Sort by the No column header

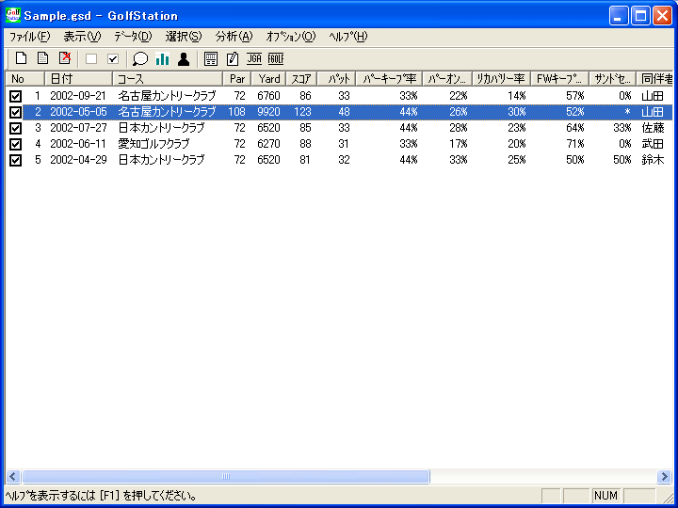coord(24,79)
